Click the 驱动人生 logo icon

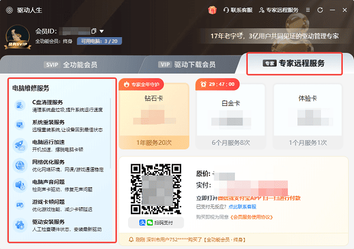[9, 10]
